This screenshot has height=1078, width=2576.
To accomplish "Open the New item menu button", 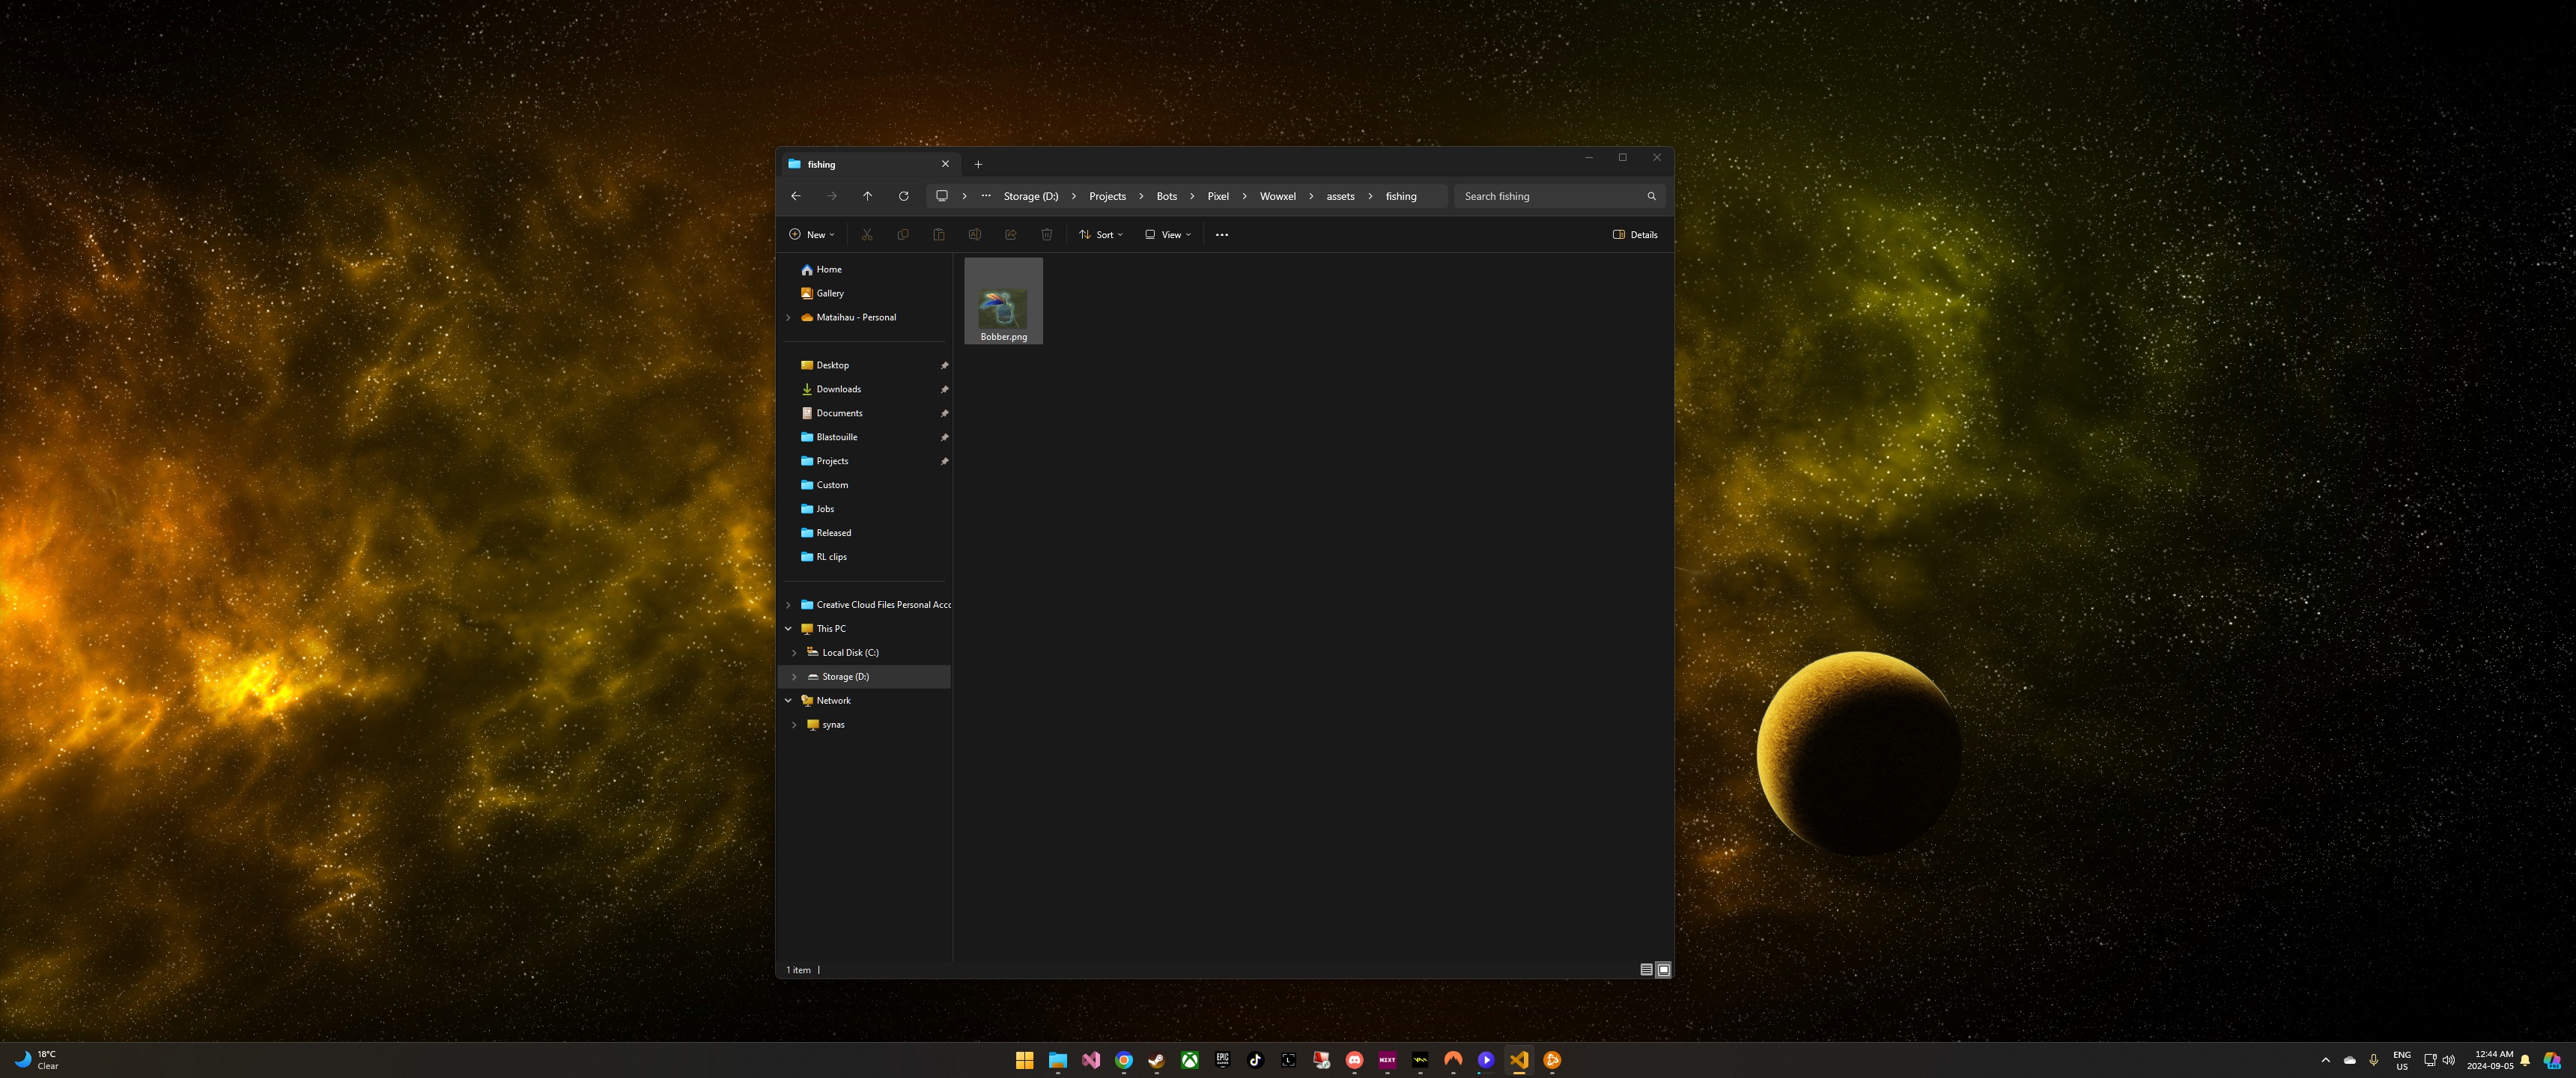I will click(x=811, y=235).
